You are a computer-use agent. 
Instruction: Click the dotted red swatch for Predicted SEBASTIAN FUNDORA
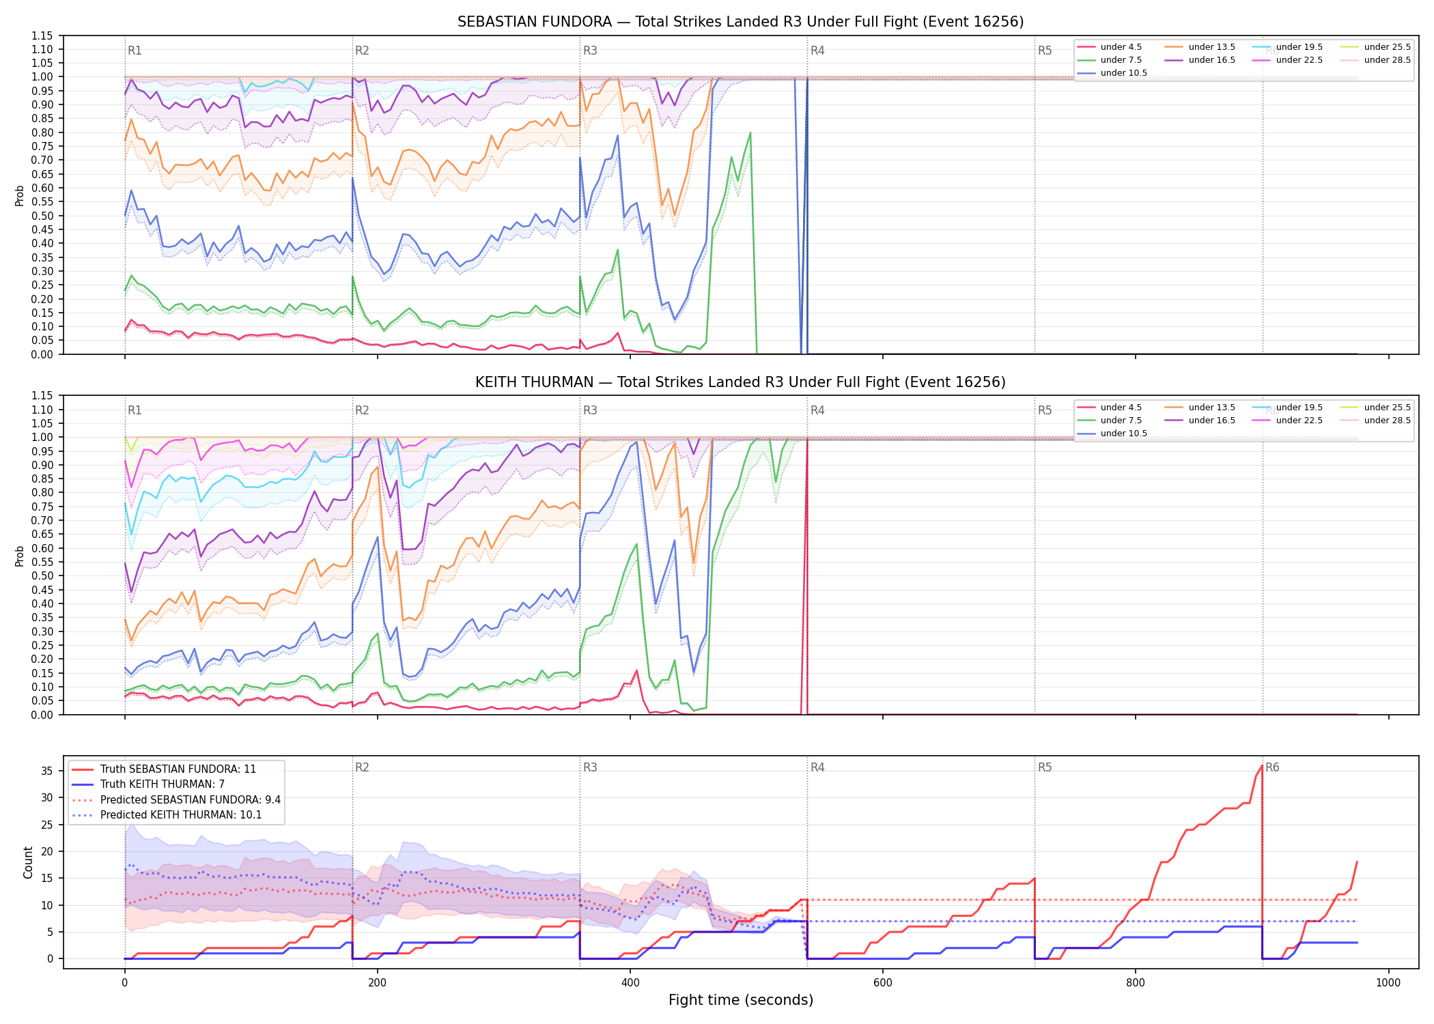pos(83,800)
